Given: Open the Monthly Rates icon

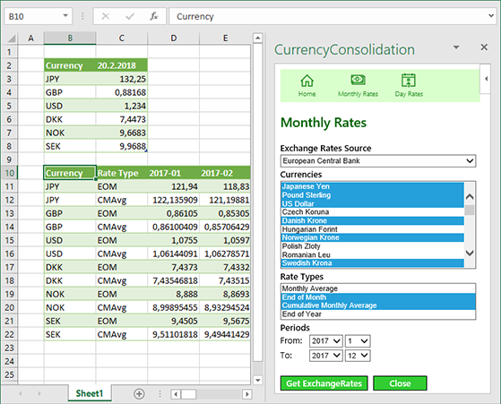Looking at the screenshot, I should 358,80.
